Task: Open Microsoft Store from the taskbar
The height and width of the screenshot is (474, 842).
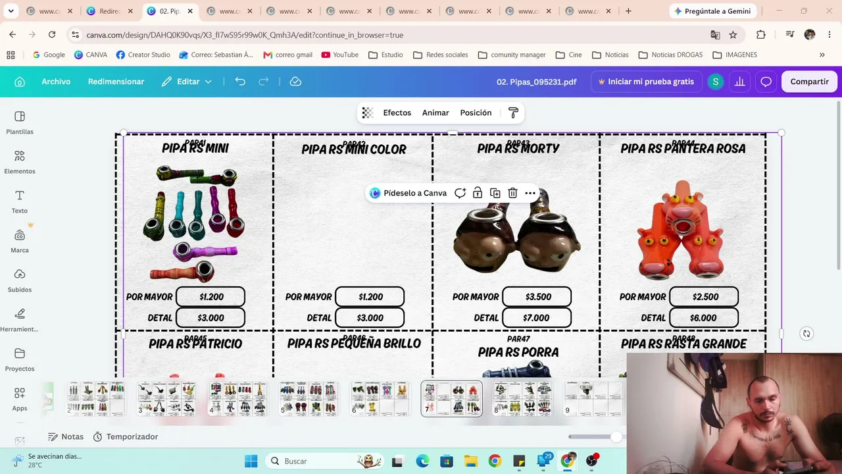Action: point(447,461)
